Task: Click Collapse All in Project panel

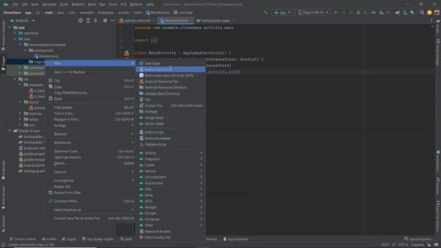Action: point(96,21)
